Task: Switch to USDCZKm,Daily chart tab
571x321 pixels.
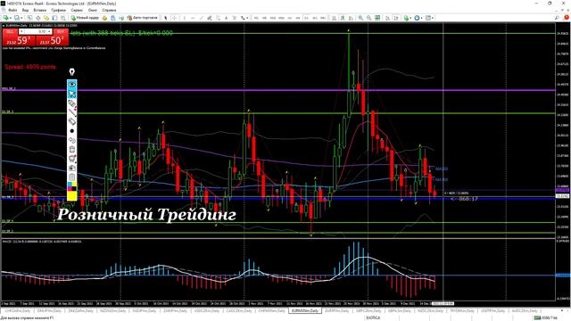Action: point(206,311)
